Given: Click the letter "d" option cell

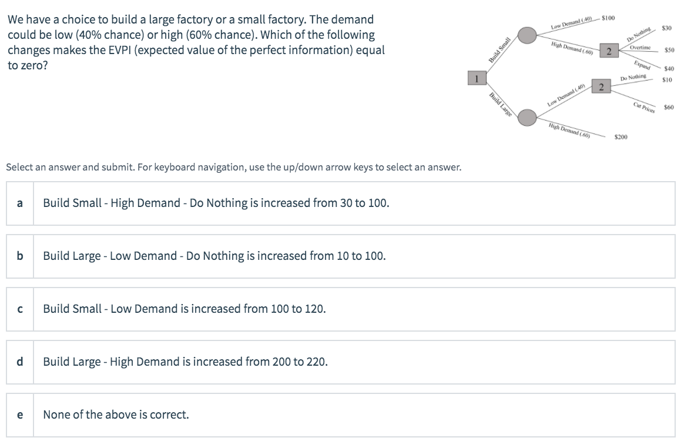Looking at the screenshot, I should click(x=20, y=362).
